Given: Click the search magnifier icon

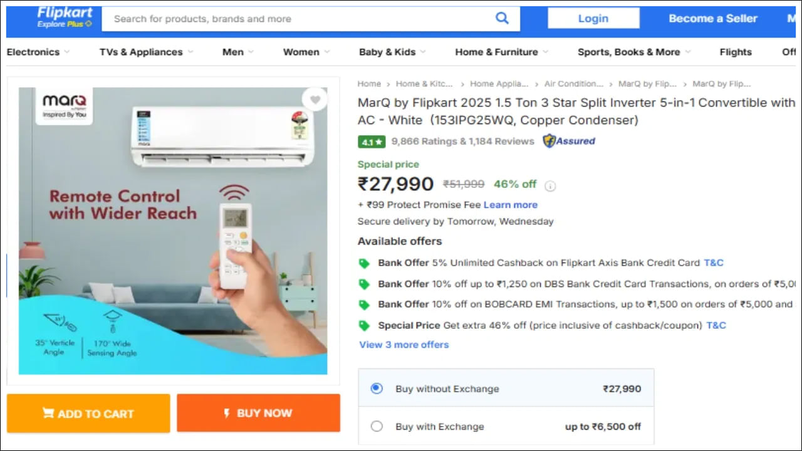Looking at the screenshot, I should (502, 18).
